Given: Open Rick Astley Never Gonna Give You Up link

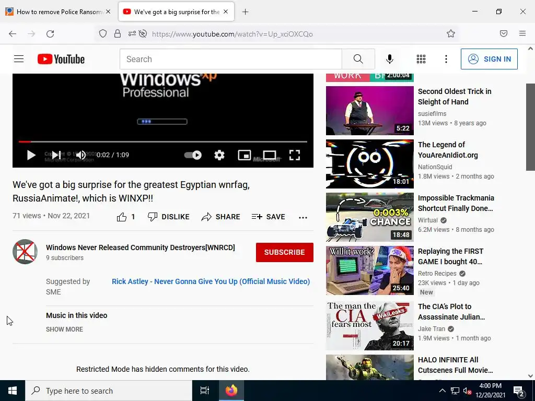Looking at the screenshot, I should [211, 281].
